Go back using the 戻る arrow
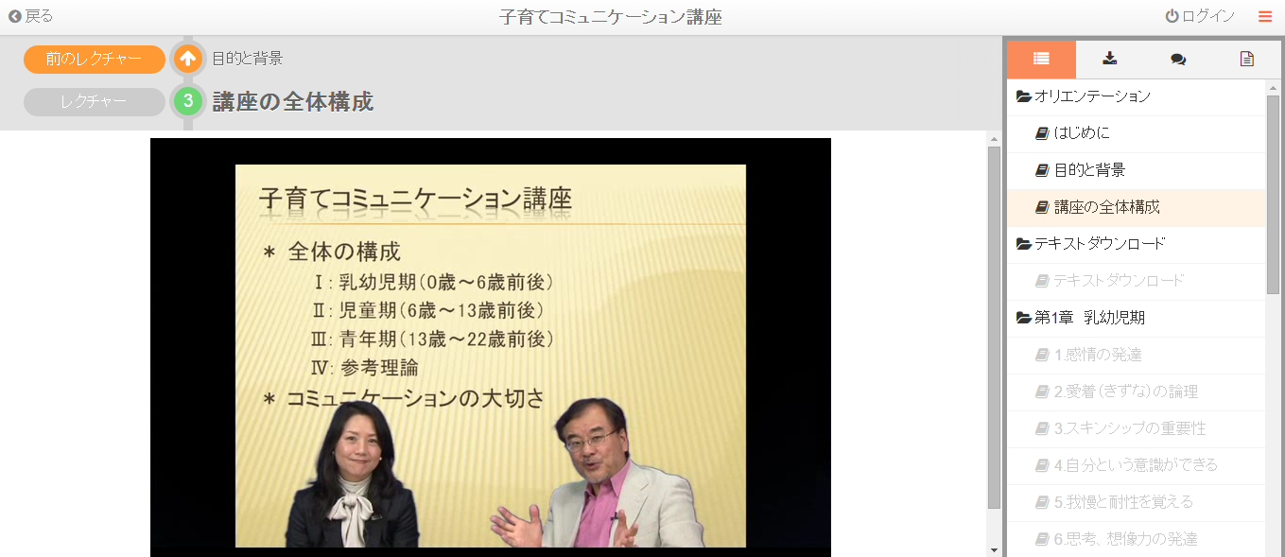Image resolution: width=1285 pixels, height=557 pixels. coord(31,16)
